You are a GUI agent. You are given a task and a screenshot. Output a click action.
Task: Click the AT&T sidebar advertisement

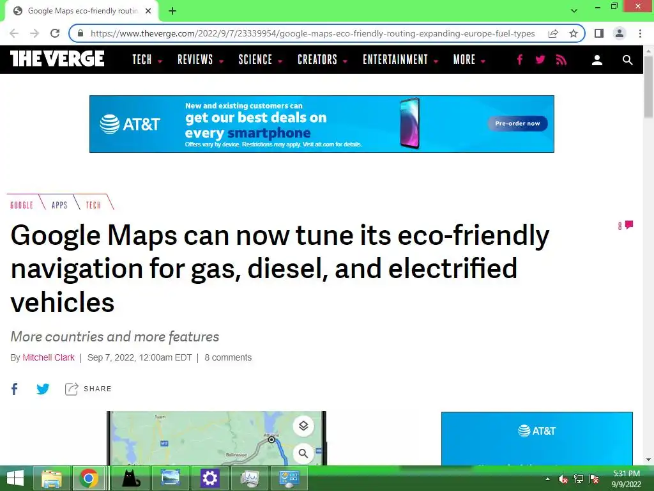click(x=536, y=439)
